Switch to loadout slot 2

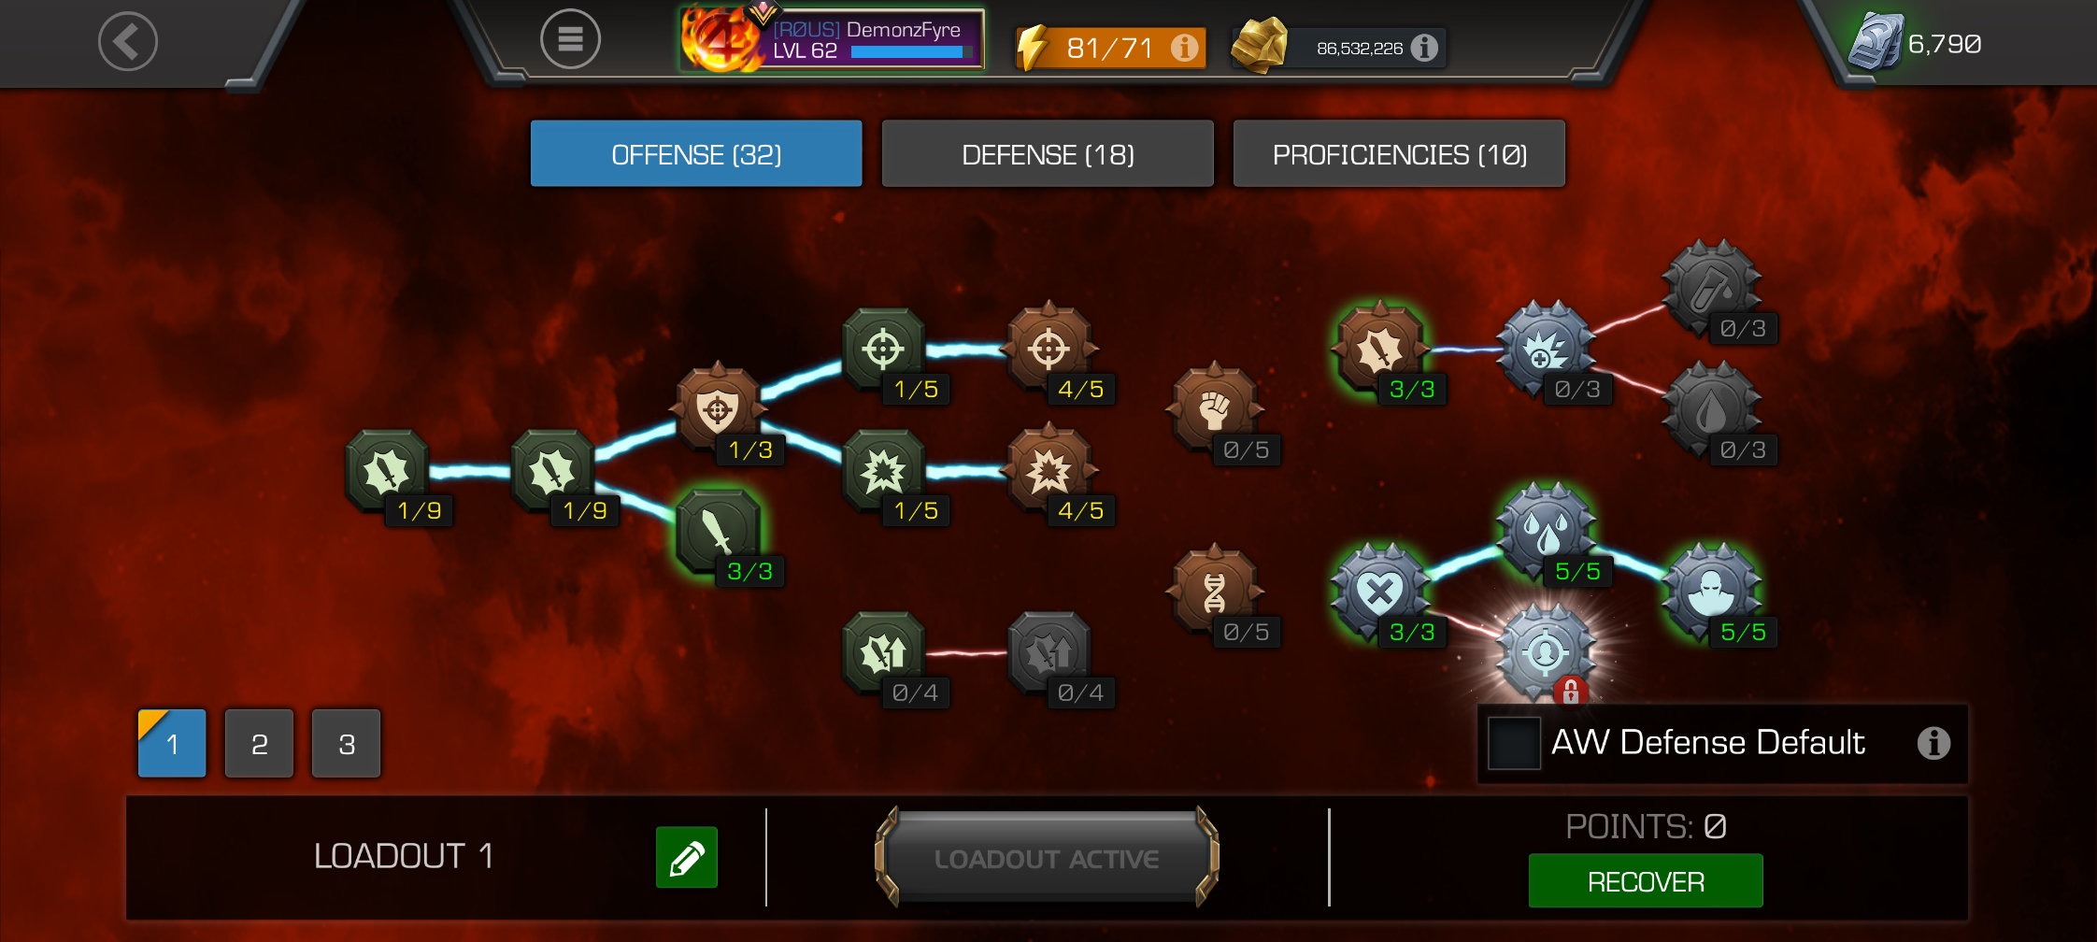point(259,744)
